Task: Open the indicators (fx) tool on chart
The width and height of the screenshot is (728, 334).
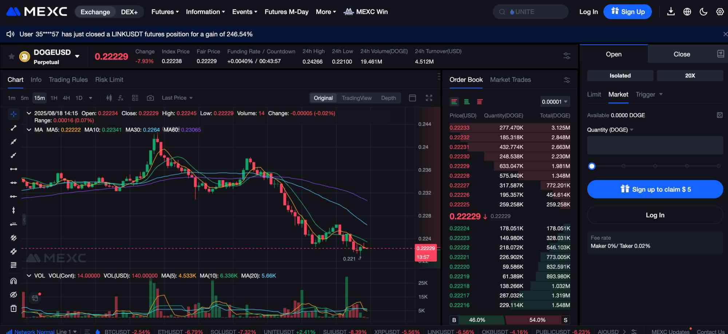Action: 120,98
